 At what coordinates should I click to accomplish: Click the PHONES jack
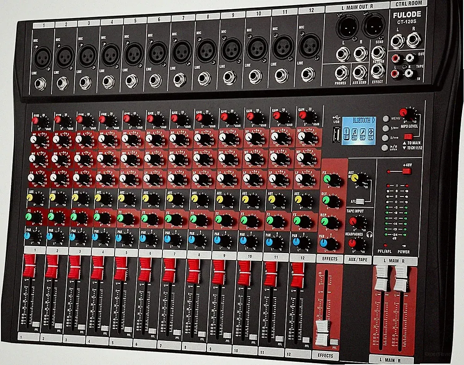click(341, 73)
